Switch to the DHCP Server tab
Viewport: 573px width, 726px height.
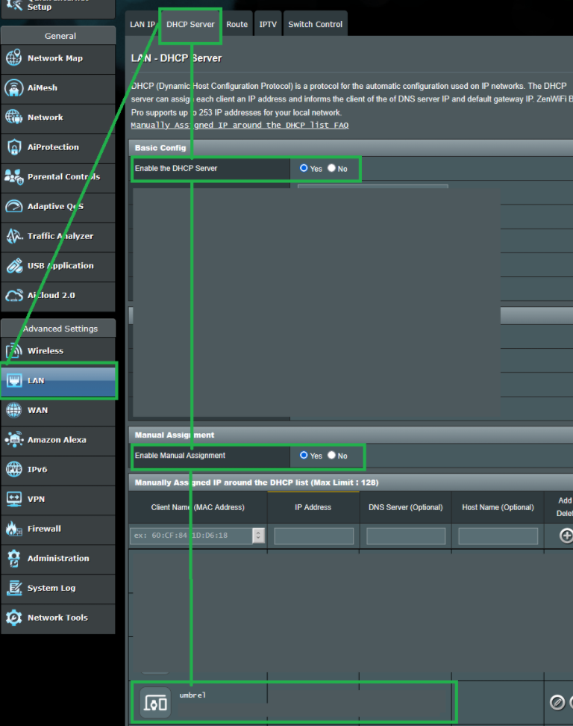[x=190, y=24]
